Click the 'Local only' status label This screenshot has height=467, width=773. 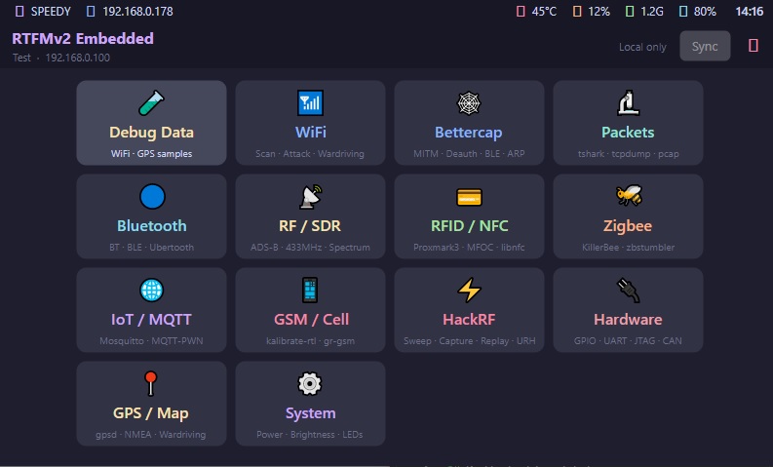tap(642, 47)
